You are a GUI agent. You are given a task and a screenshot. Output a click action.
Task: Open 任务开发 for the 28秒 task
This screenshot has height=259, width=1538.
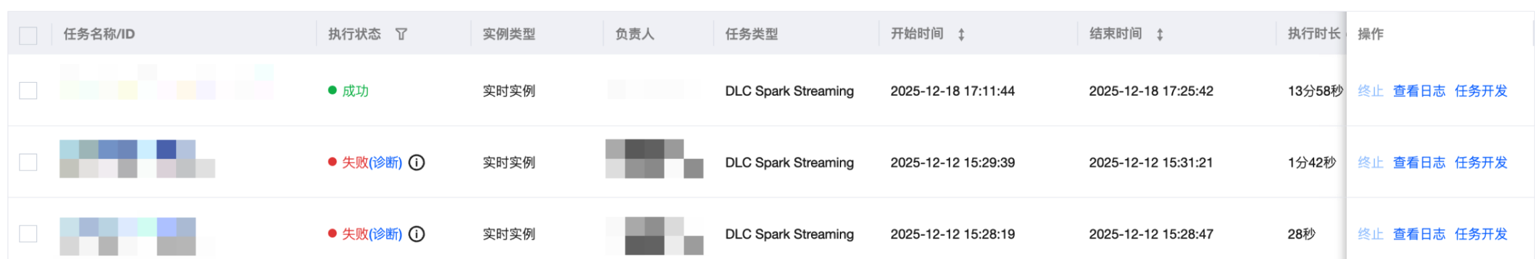1480,234
